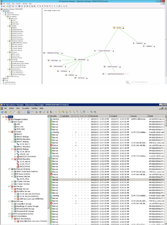
Task: Select Certificate requests in Services window tree
Action: coord(10,82)
